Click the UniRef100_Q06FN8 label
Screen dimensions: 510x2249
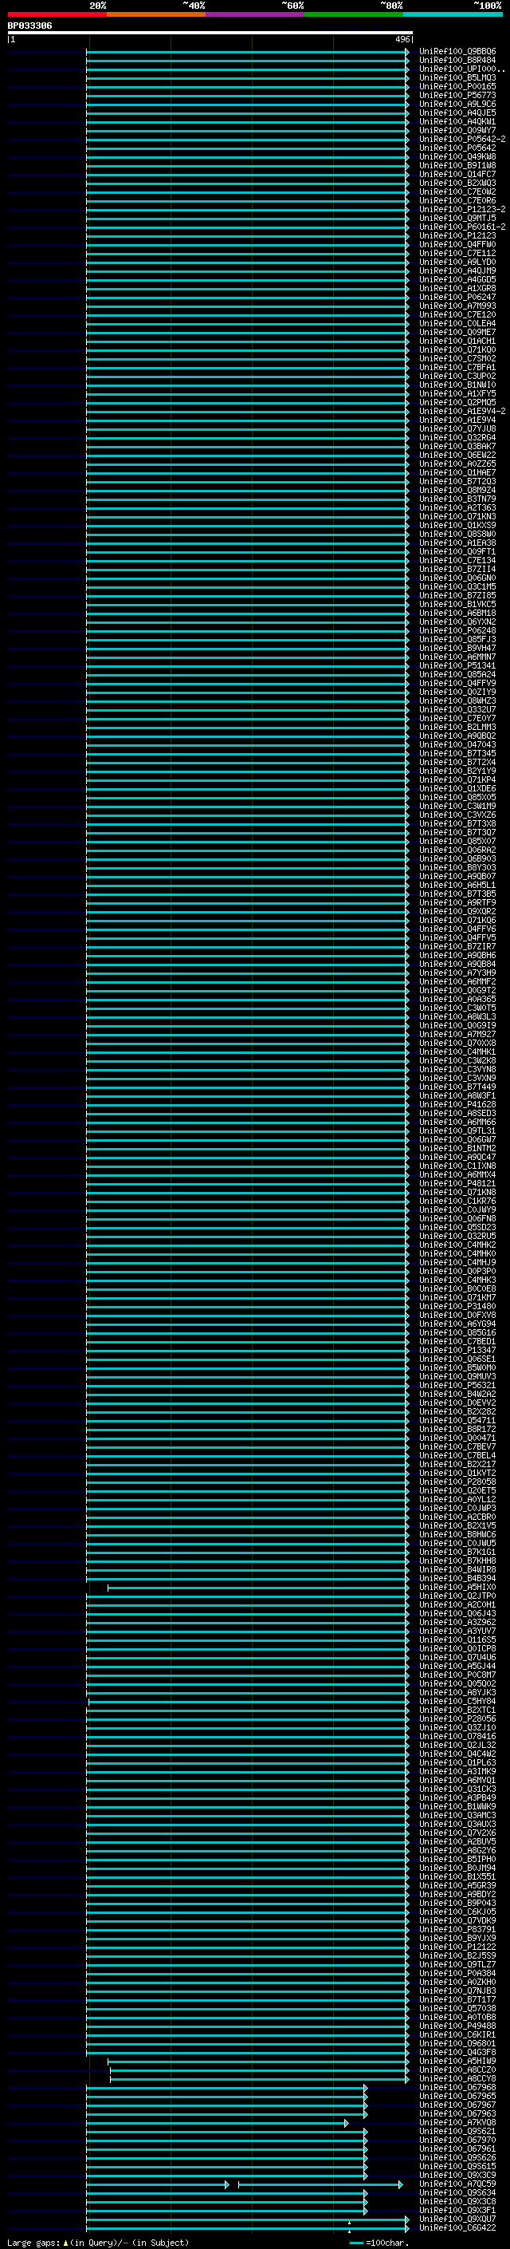click(457, 1219)
